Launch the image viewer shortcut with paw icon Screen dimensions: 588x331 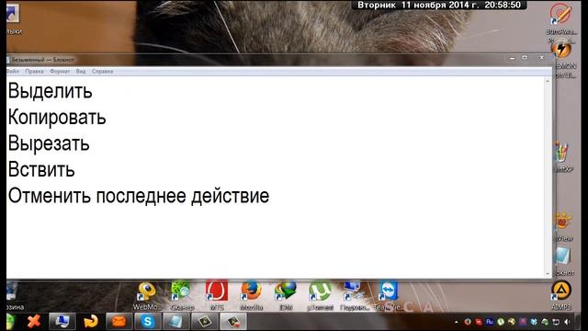562,227
